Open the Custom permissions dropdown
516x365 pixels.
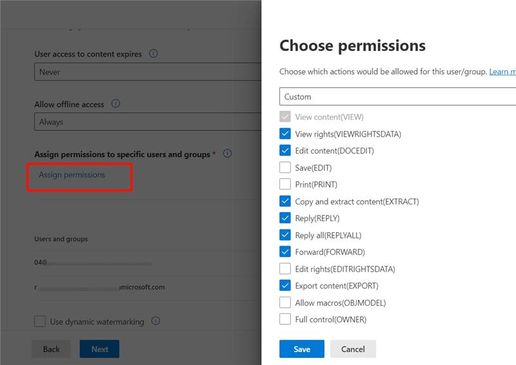397,97
